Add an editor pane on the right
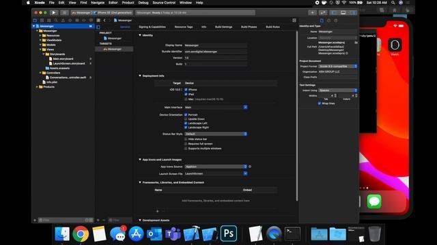The width and height of the screenshot is (437, 245). tap(294, 20)
